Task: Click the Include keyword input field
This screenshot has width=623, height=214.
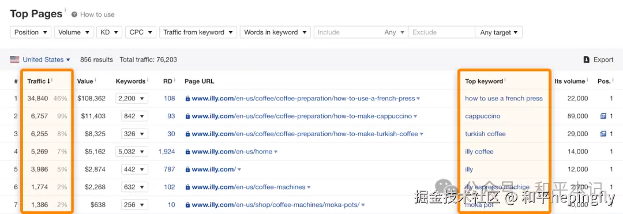Action: point(347,32)
